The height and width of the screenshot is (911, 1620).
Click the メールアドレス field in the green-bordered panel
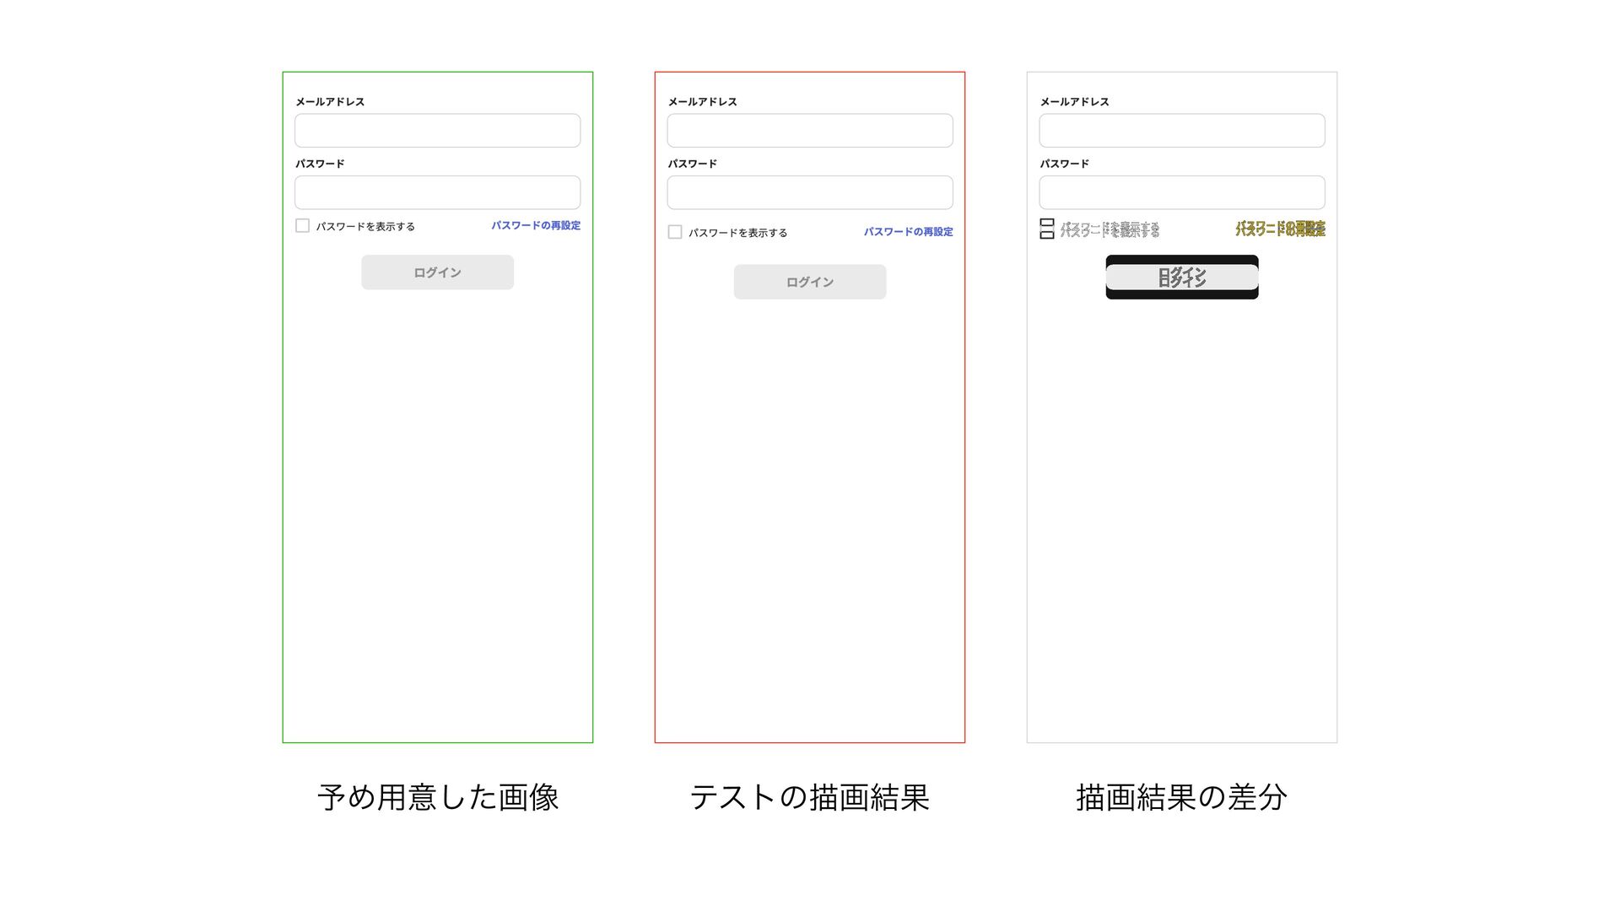click(437, 131)
